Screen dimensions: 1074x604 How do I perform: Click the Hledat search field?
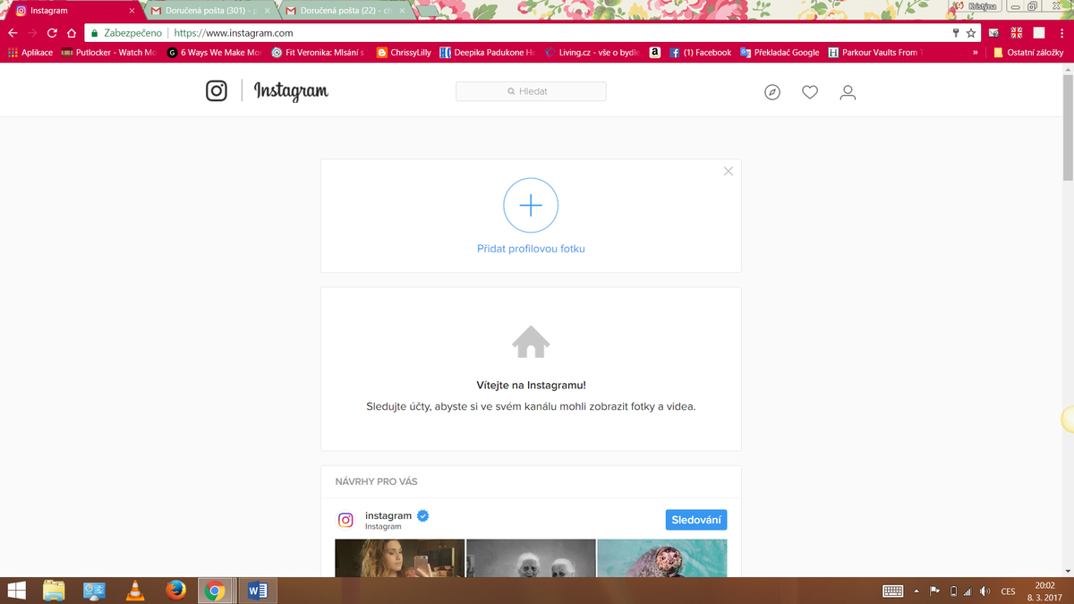pos(531,91)
